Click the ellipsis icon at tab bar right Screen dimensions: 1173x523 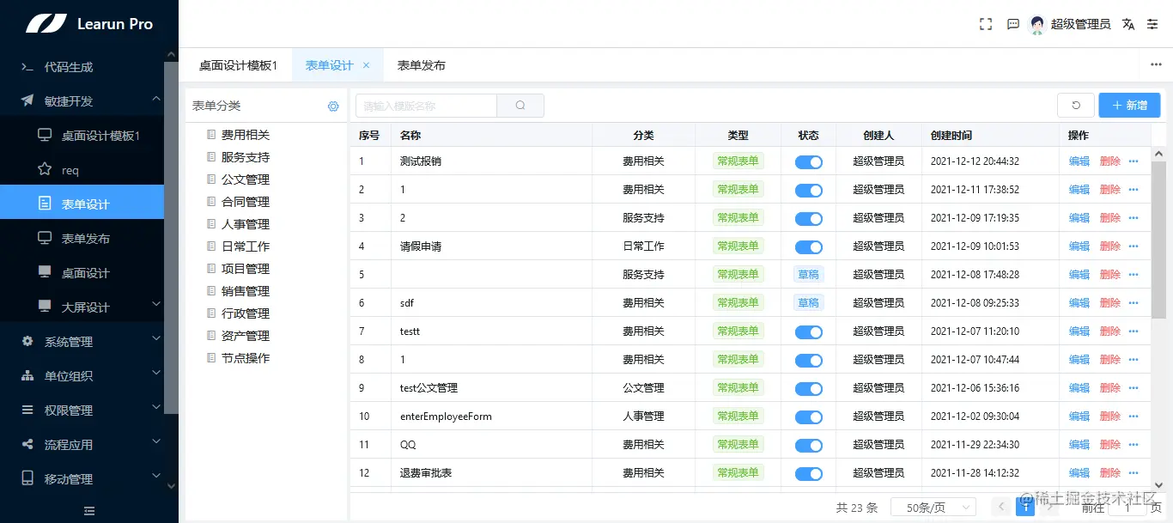pos(1155,64)
